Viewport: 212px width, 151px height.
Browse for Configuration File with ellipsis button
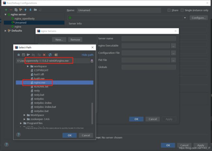[173, 53]
